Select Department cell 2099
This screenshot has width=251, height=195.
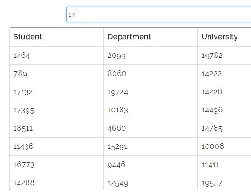click(150, 56)
